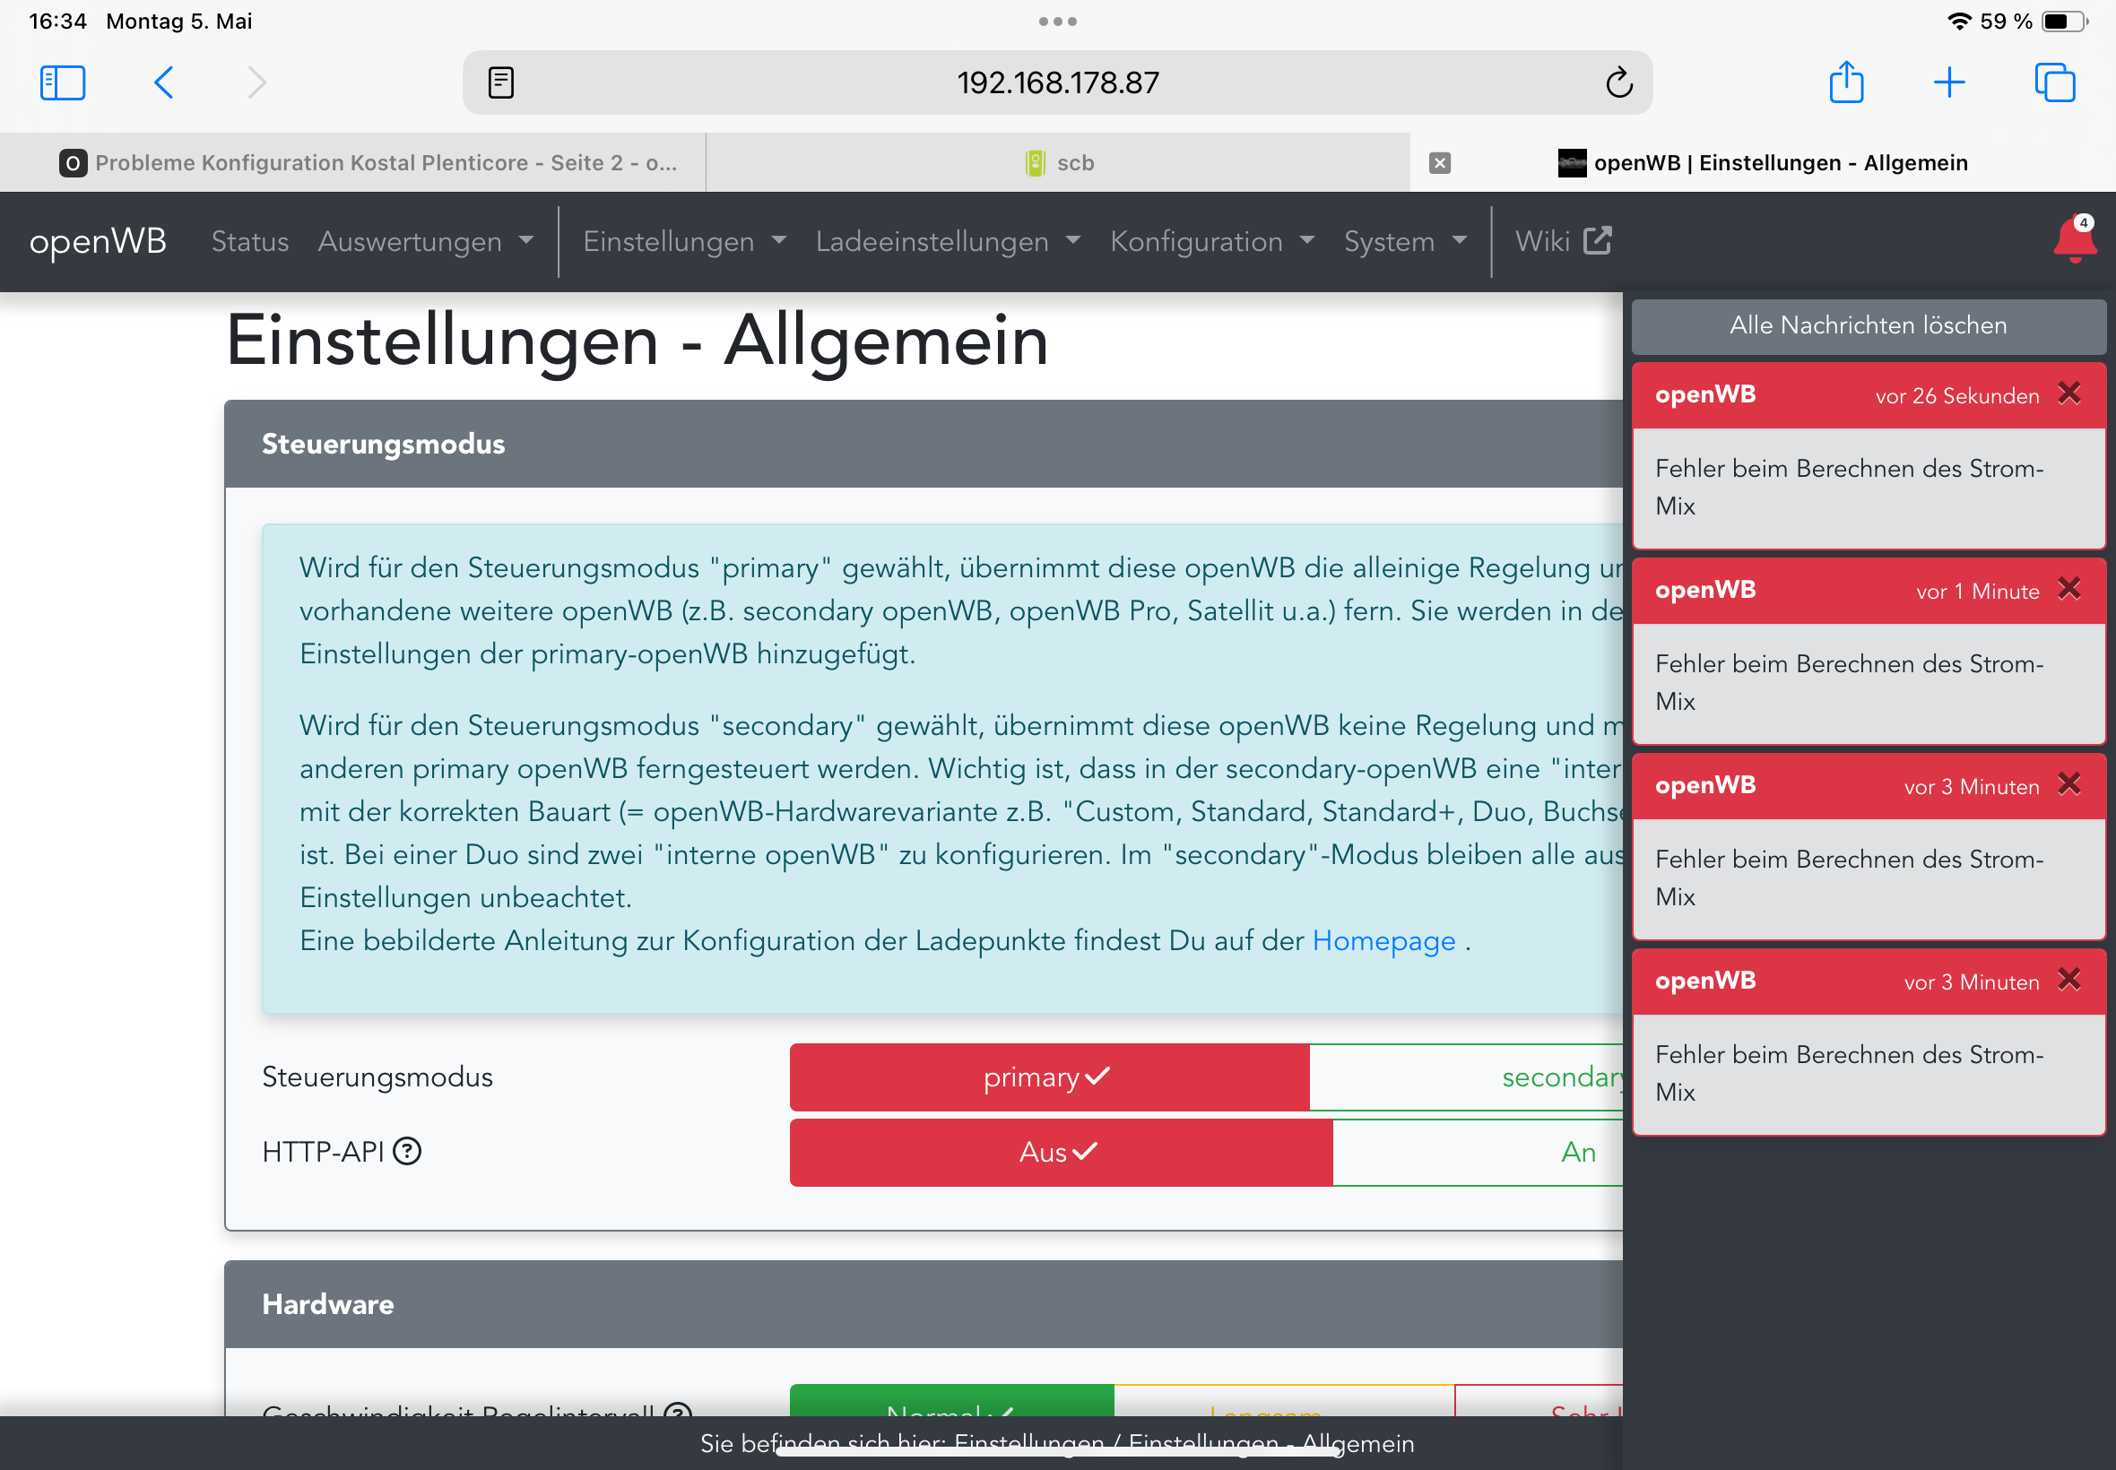Viewport: 2116px width, 1470px height.
Task: Dismiss the 26 Sekunden notification
Action: (x=2069, y=394)
